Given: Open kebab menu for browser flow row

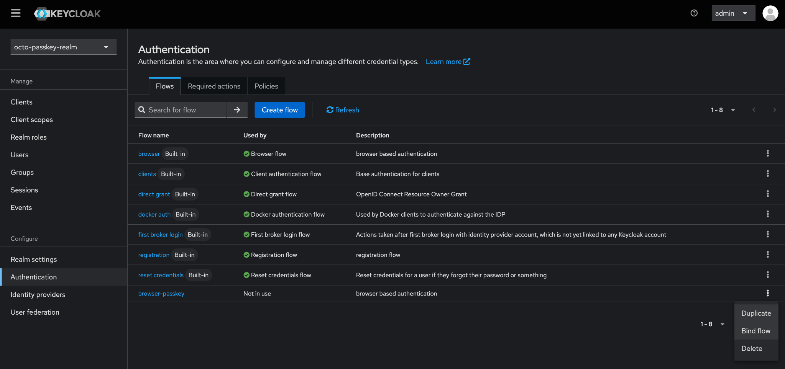Looking at the screenshot, I should click(x=767, y=153).
